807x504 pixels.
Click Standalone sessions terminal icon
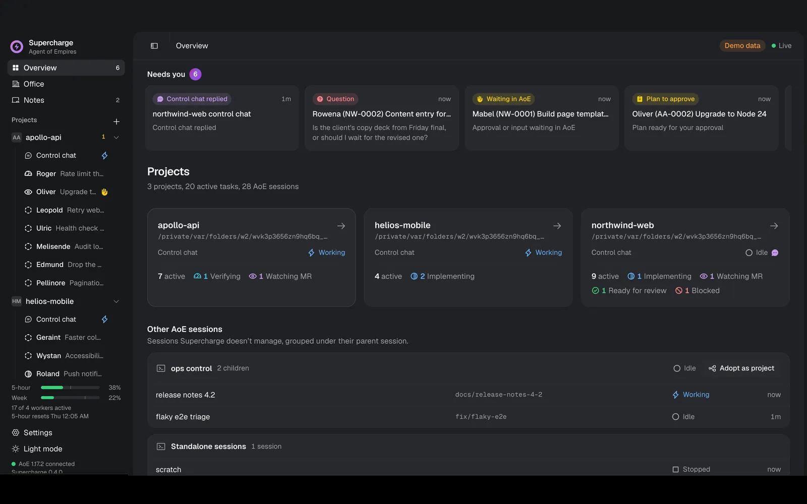[x=161, y=447]
